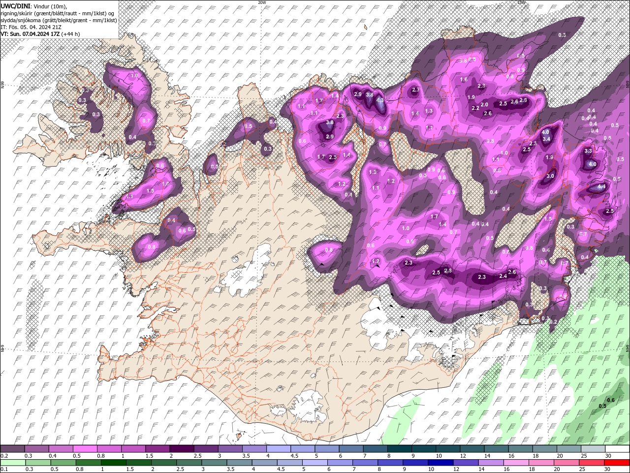This screenshot has width=630, height=473.
Task: Click the 3.0 snowfall value on the map
Action: tap(550, 176)
